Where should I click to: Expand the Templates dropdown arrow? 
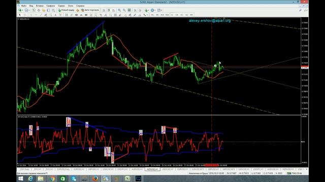[161, 10]
